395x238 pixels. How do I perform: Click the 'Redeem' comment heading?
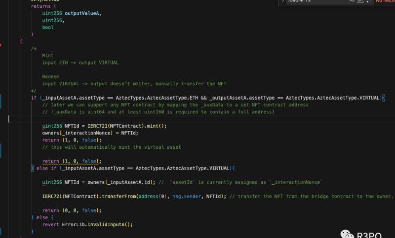click(50, 77)
